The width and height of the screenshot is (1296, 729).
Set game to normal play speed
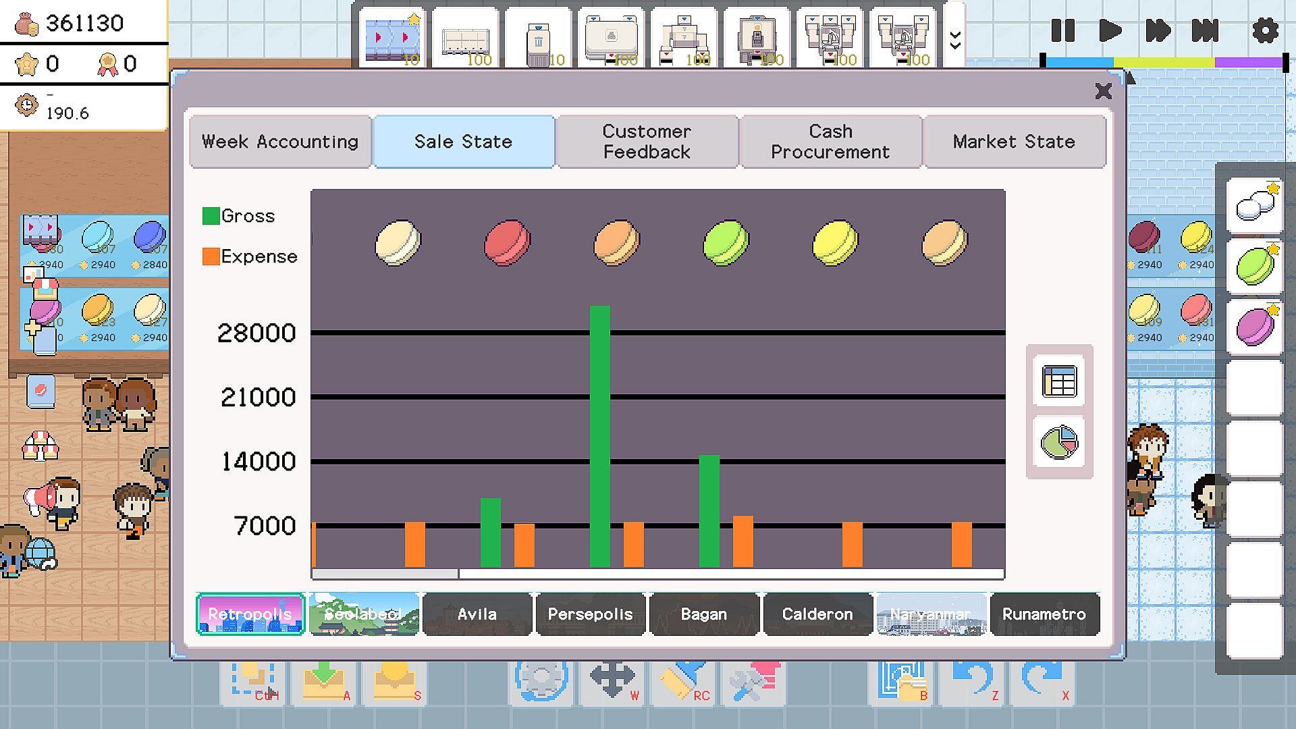pyautogui.click(x=1110, y=31)
